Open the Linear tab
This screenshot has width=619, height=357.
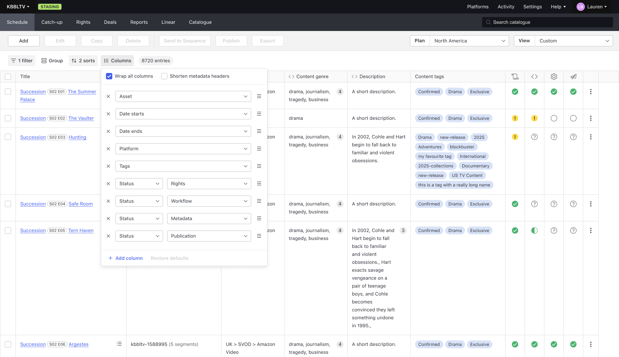[x=168, y=22]
